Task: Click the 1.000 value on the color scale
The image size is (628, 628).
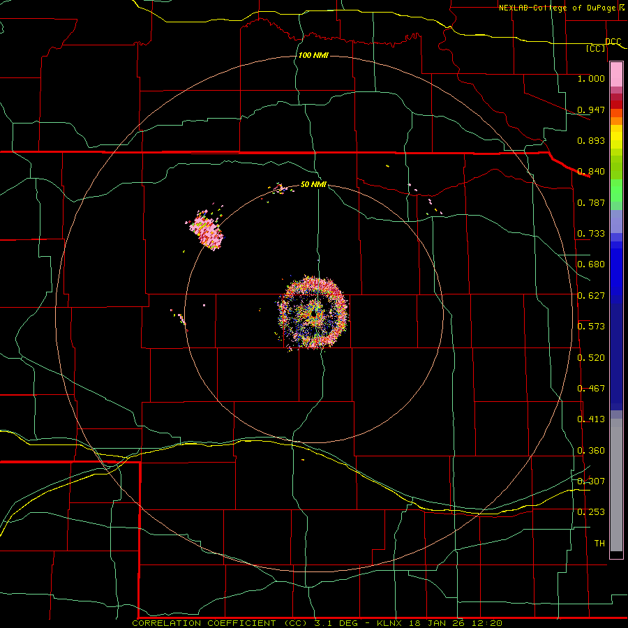Action: (591, 78)
